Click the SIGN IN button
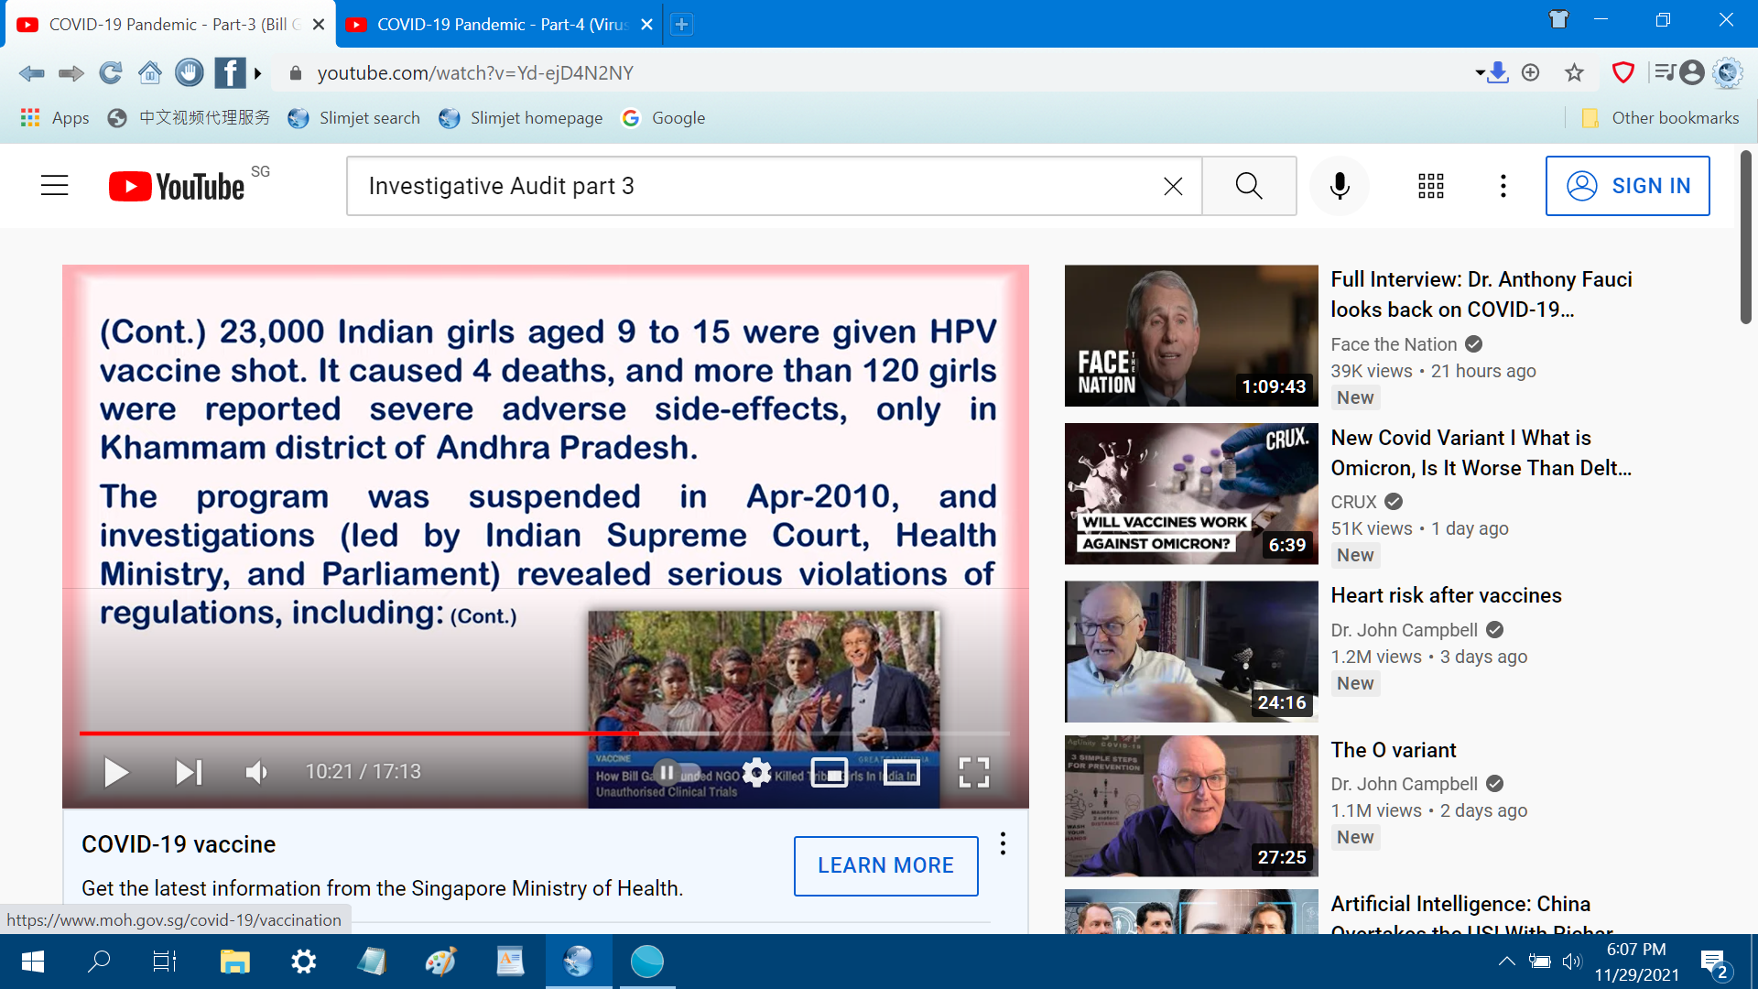 tap(1628, 186)
